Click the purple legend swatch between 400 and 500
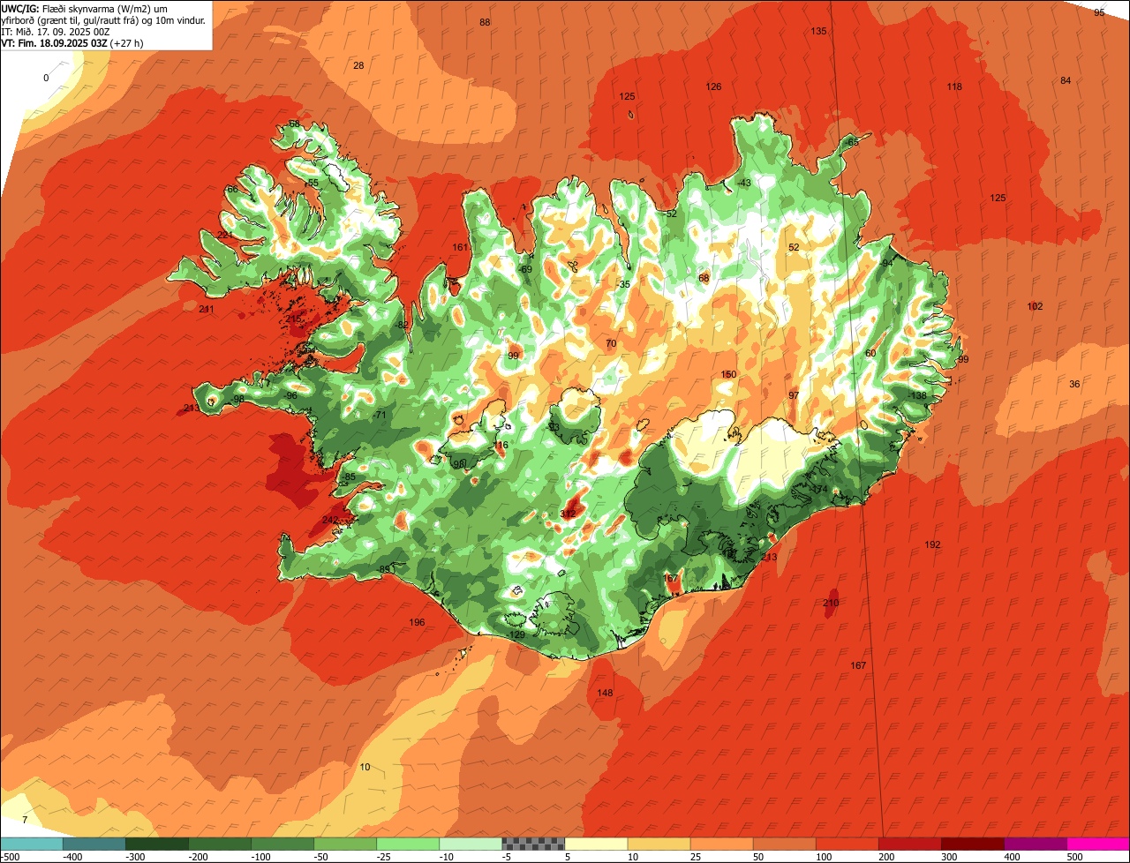The height and width of the screenshot is (863, 1130). (x=1035, y=844)
